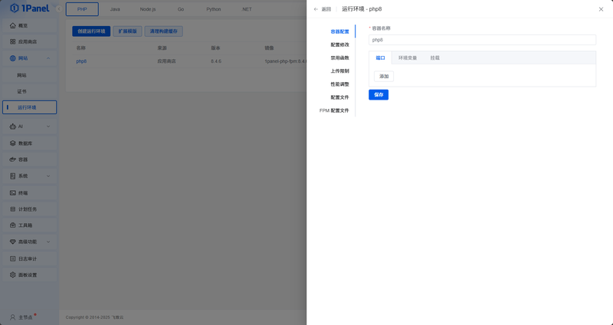Viewport: 613px width, 325px height.
Task: Switch to the 端口 tab
Action: (x=380, y=57)
